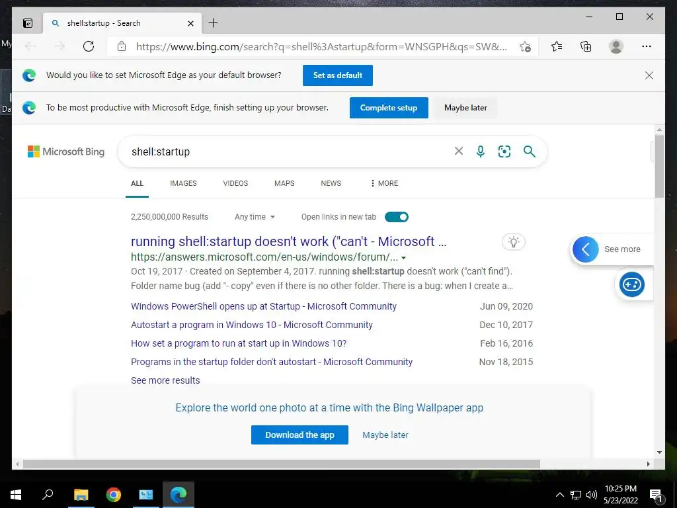
Task: Show hidden system tray icons
Action: tap(559, 495)
